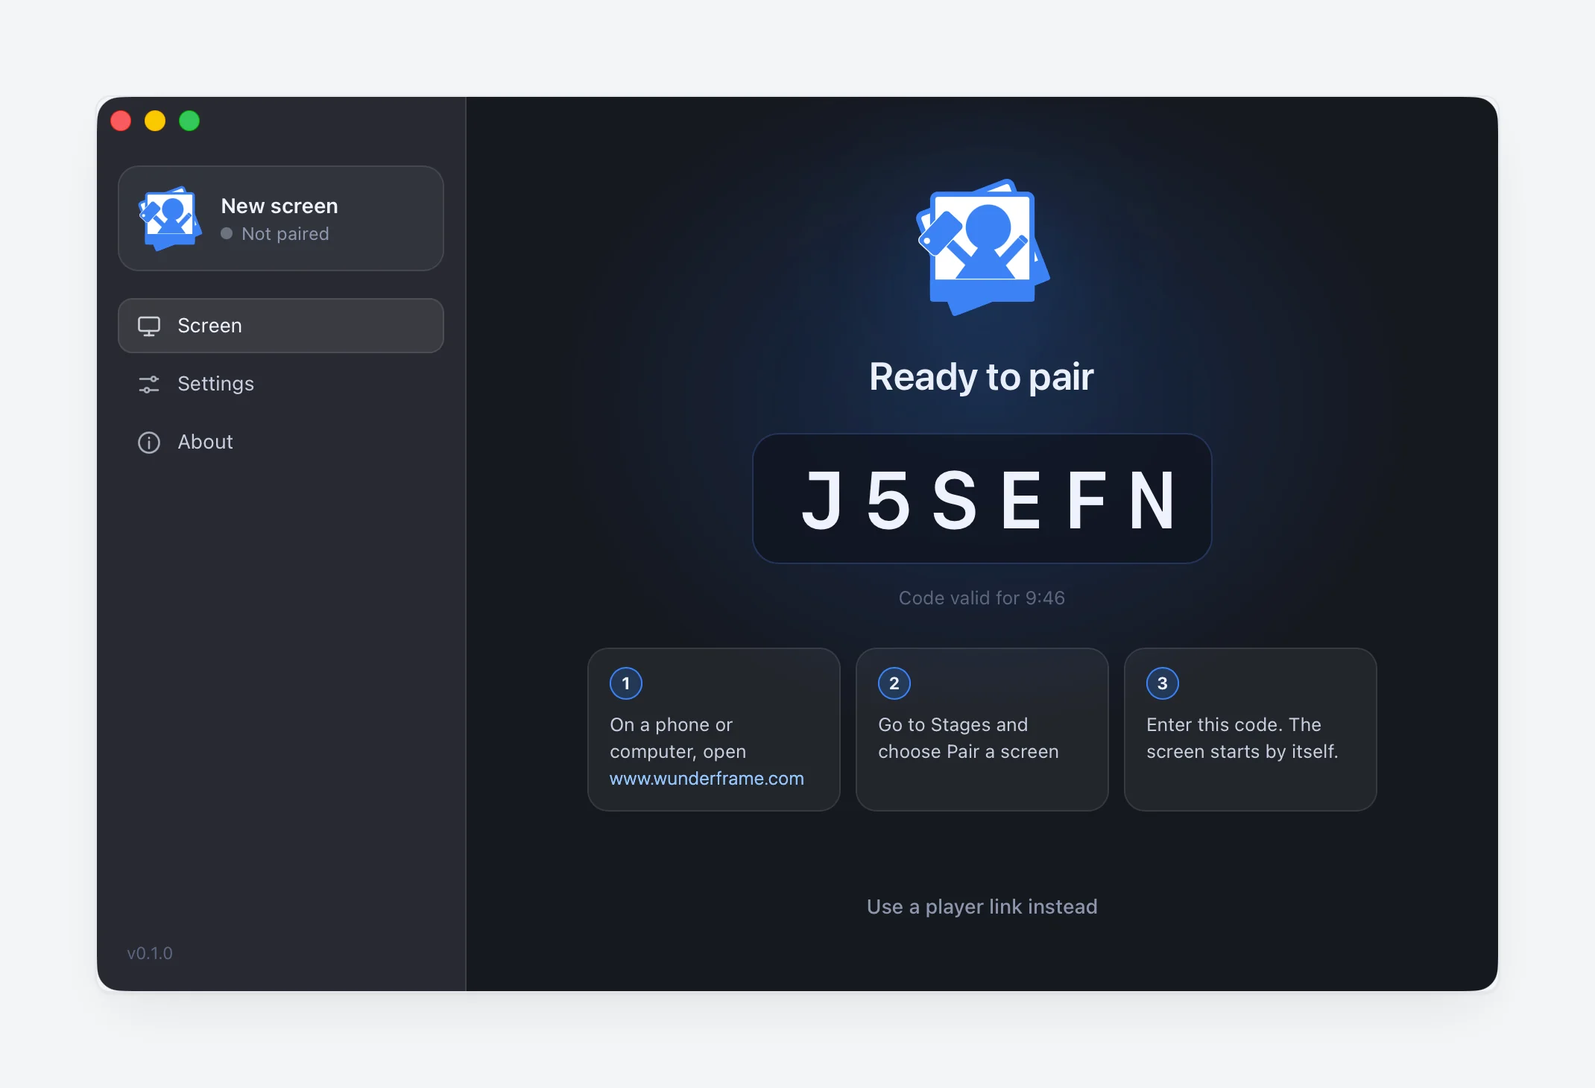Open the Settings section in sidebar
Screen dimensions: 1595x1088
pyautogui.click(x=281, y=384)
